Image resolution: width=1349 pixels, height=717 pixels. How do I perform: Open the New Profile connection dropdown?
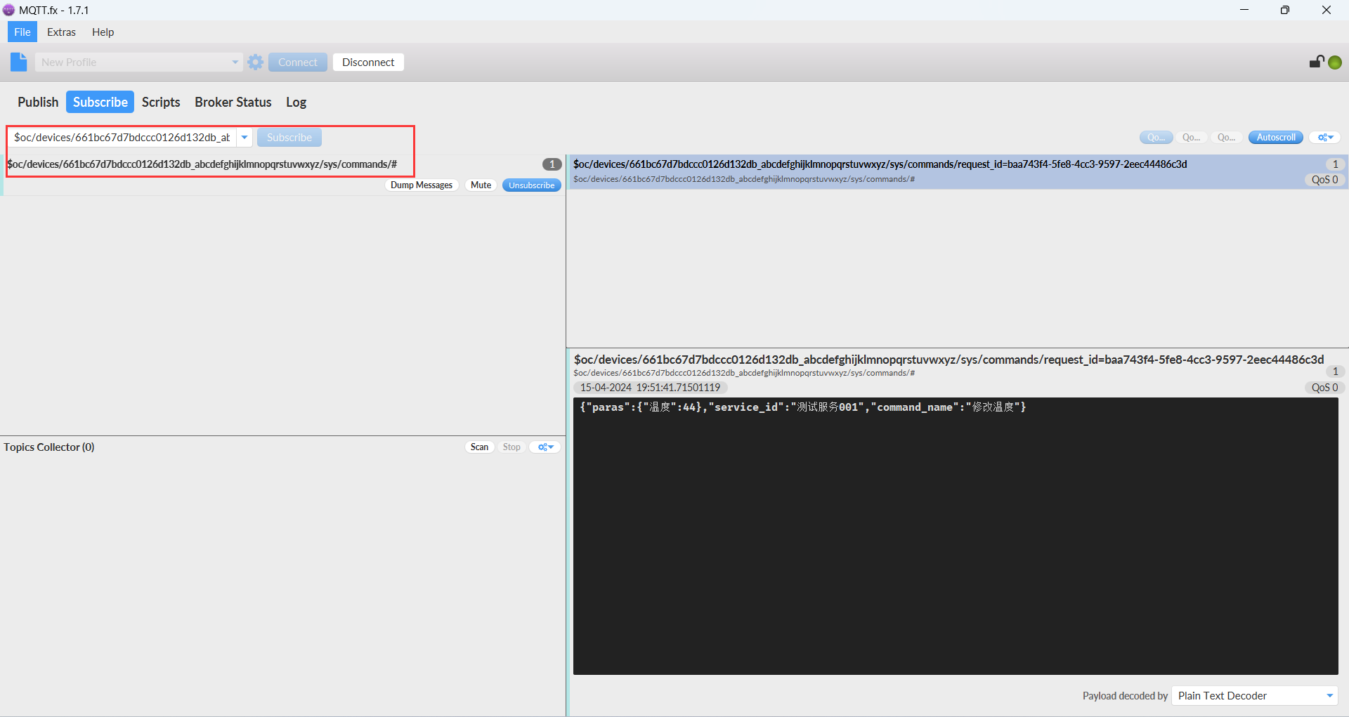(x=138, y=62)
